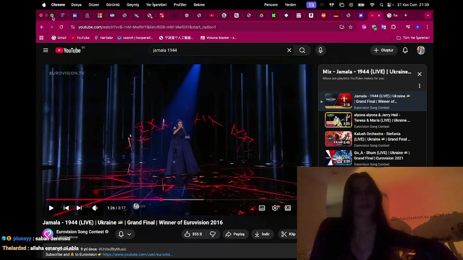463x260 pixels.
Task: Open the Haritalar bookmark
Action: (103, 38)
